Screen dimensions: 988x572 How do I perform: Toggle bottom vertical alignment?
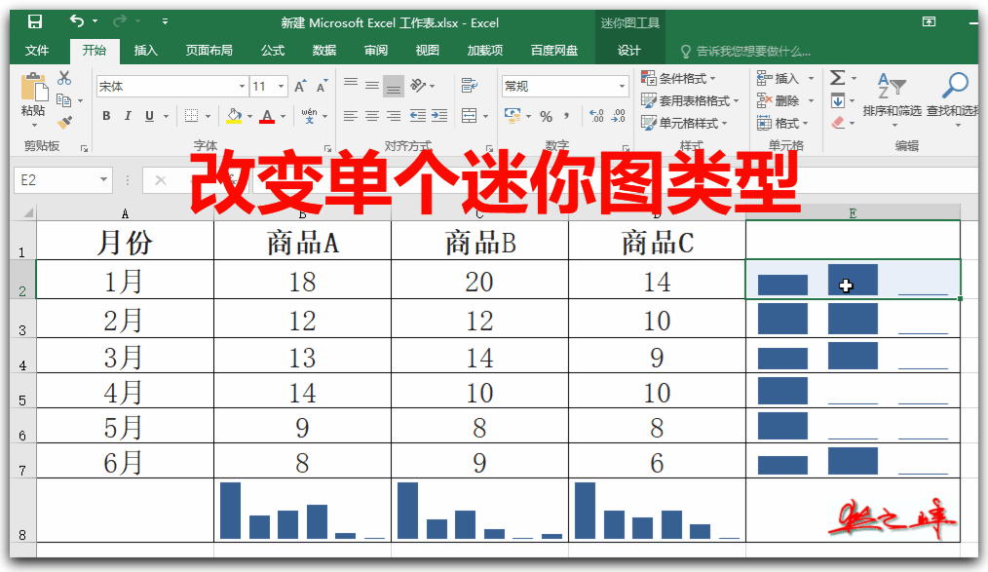coord(394,87)
